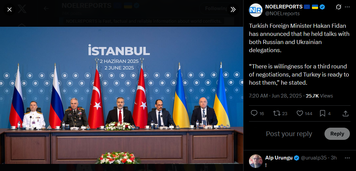Screen dimensions: 356x171
Task: Open the 3h timestamp on Alp Urungu's reply
Action: point(334,158)
